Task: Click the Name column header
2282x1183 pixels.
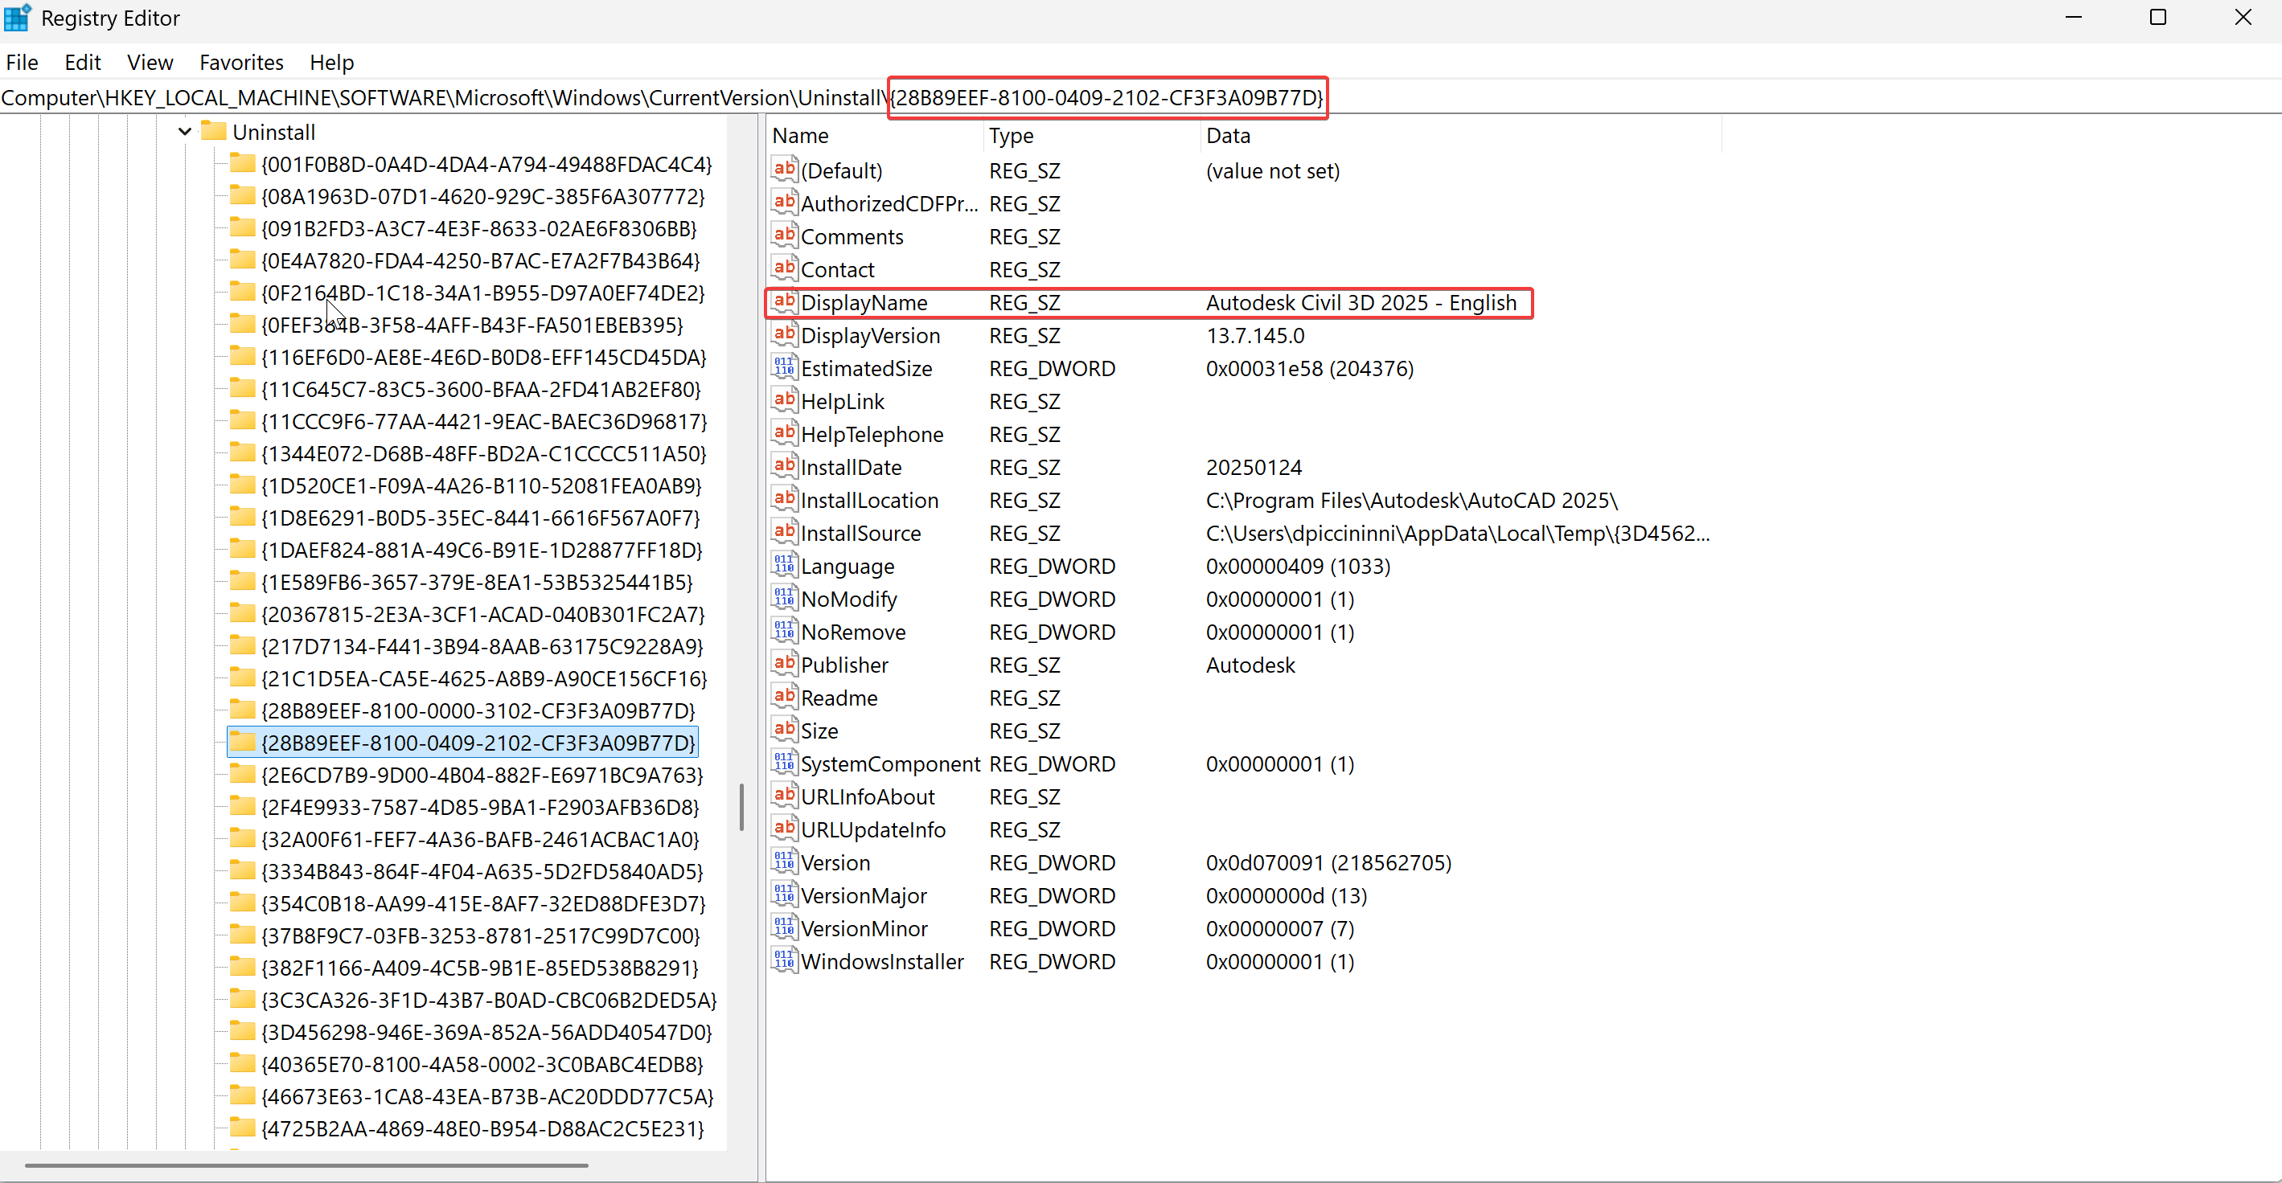Action: tap(873, 136)
